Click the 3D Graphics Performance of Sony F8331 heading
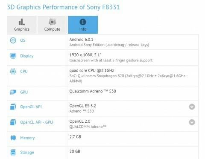 63,7
